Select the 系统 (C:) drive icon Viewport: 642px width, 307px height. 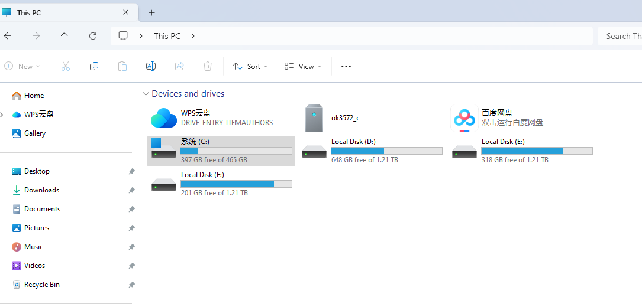(x=163, y=148)
